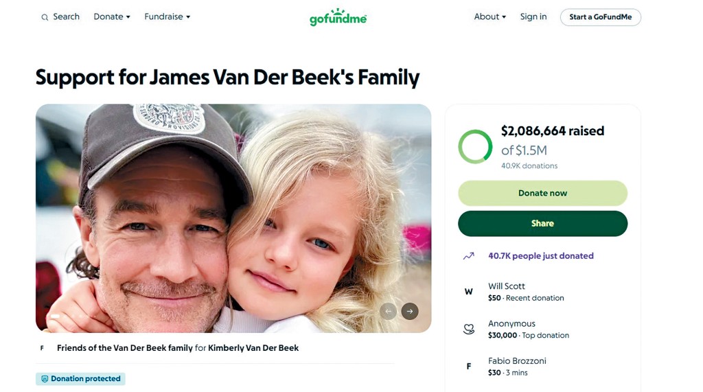
Task: Click the Donation protected shield badge
Action: [x=80, y=379]
